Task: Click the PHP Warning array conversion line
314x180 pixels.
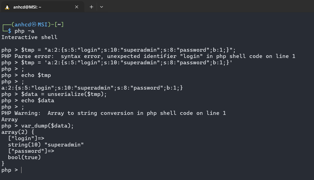Action: pos(113,113)
